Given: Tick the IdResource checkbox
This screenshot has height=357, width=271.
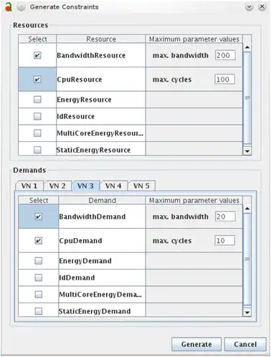Looking at the screenshot, I should (37, 116).
